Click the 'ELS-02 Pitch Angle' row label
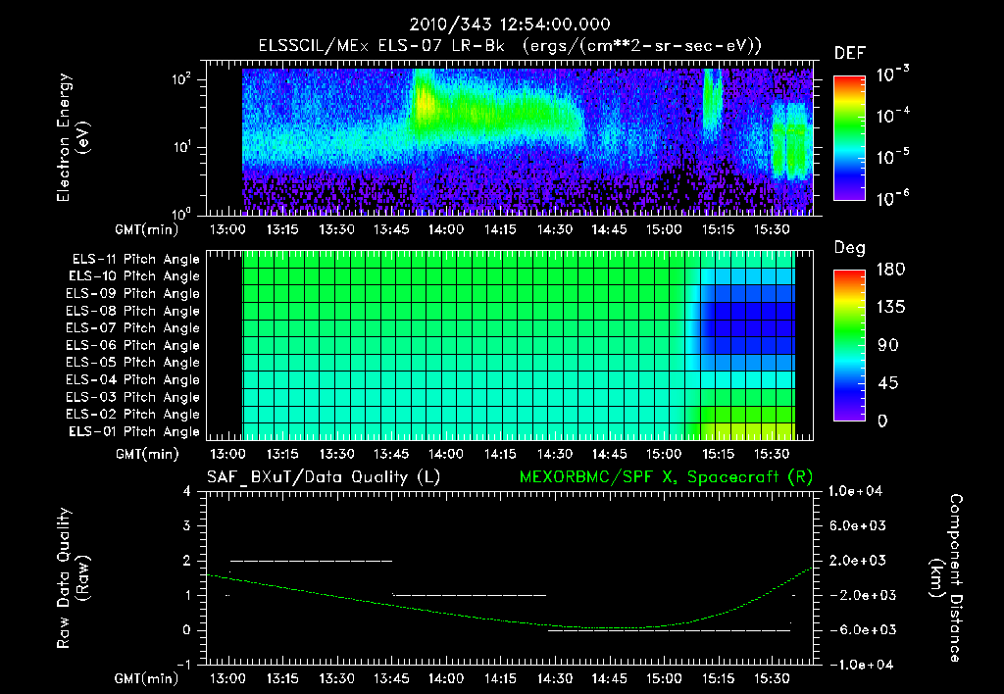Viewport: 1004px width, 694px height. click(x=133, y=415)
